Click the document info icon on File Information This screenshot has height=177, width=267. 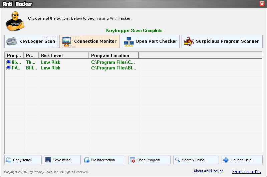[x=87, y=160]
